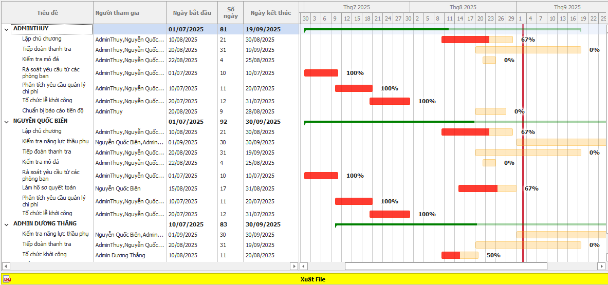608x285 pixels.
Task: Sort by Ngày bắt đầu column header
Action: click(192, 13)
